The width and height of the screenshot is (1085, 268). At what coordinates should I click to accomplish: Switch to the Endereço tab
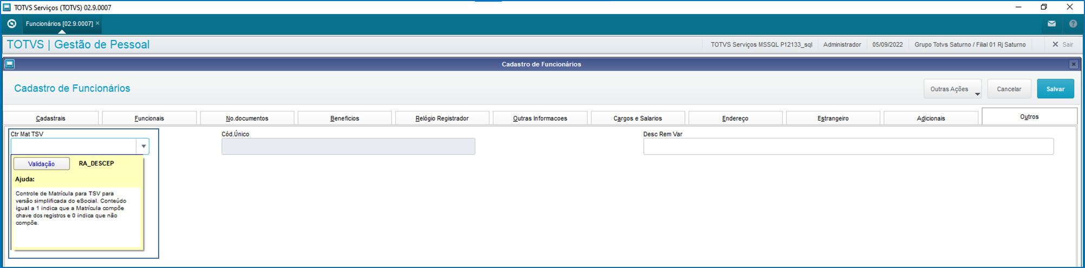click(735, 118)
